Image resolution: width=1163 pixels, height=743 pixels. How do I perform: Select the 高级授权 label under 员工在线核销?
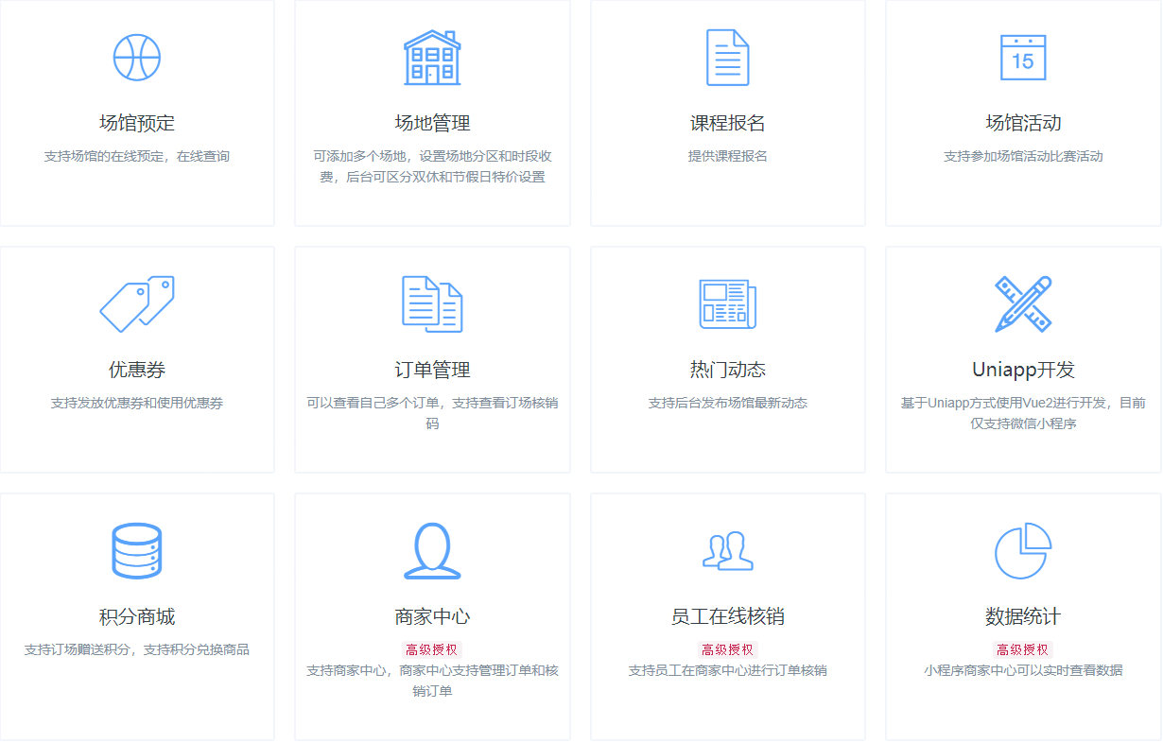pyautogui.click(x=727, y=649)
